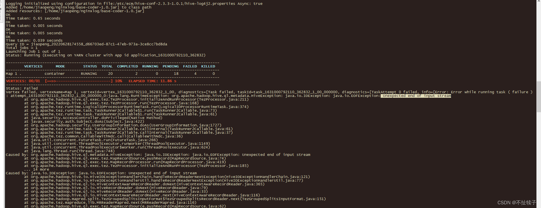Click 'Launching Job 1 out of 1'
Viewport: 541px width, 208px height.
pos(33,52)
